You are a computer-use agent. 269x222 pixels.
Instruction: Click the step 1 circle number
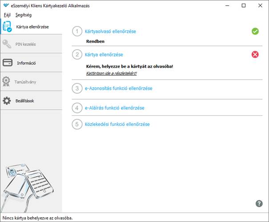pos(77,31)
